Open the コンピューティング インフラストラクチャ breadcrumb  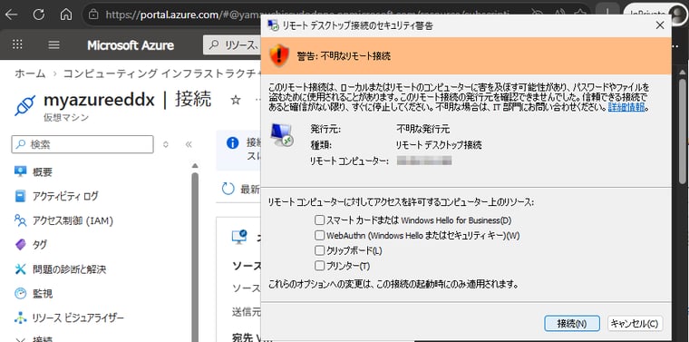coord(162,73)
